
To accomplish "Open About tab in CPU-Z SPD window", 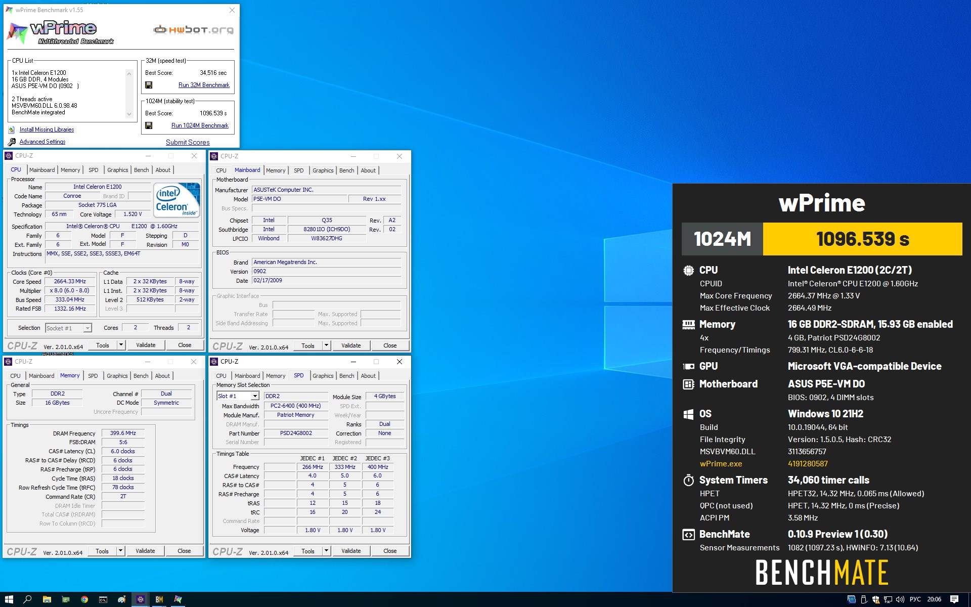I will (x=368, y=376).
